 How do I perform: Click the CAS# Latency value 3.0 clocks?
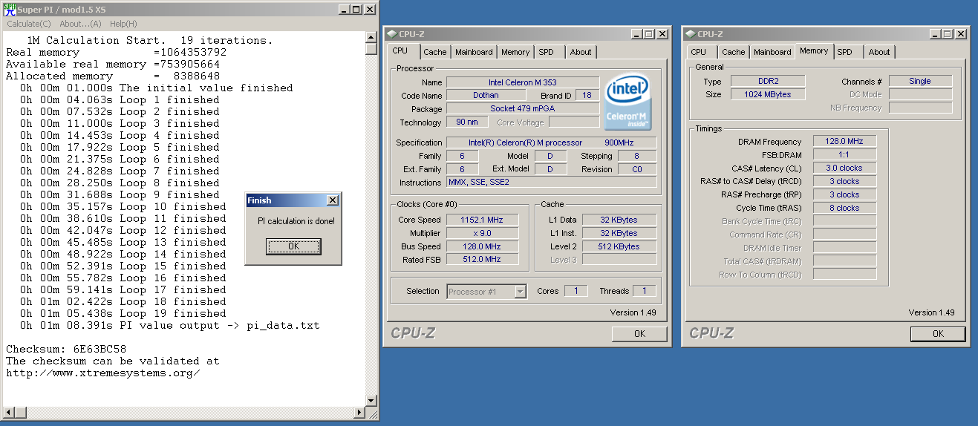click(844, 168)
